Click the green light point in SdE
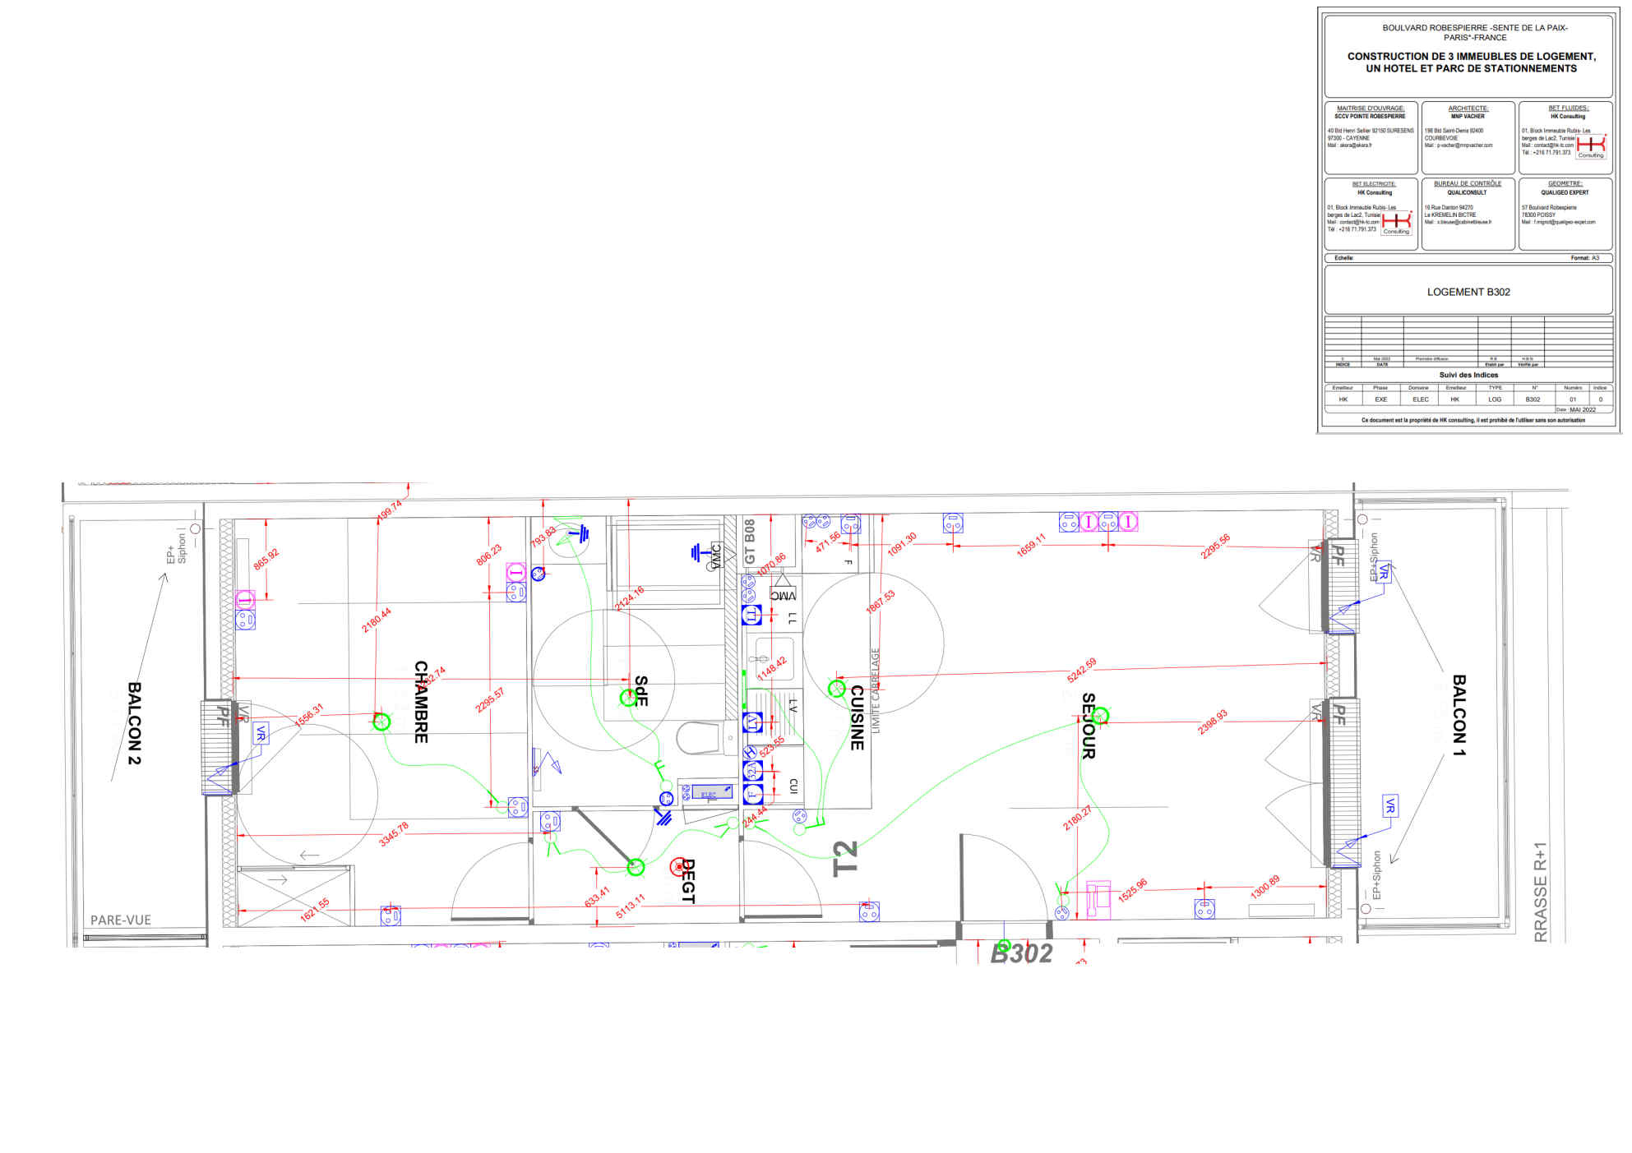 [628, 698]
